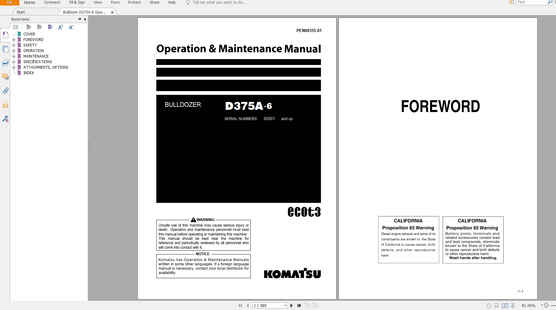The height and width of the screenshot is (310, 556).
Task: Expand the SAFETY bookmark
Action: pos(14,45)
